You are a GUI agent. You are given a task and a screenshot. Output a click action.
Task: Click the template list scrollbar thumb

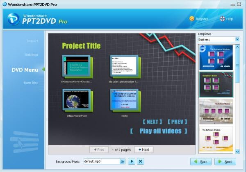237,66
